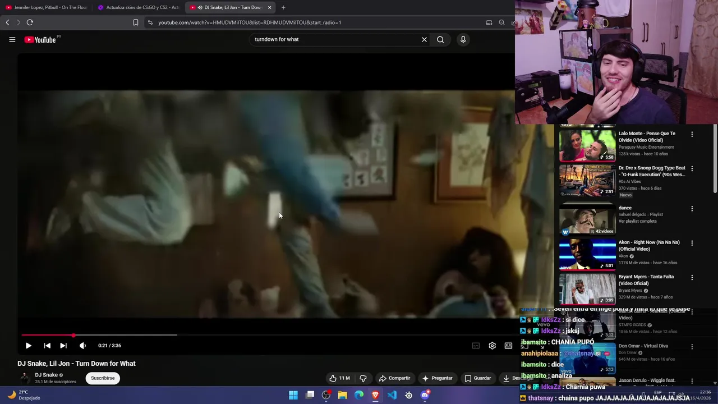Image resolution: width=718 pixels, height=404 pixels.
Task: Skip to the previous video
Action: coord(47,346)
